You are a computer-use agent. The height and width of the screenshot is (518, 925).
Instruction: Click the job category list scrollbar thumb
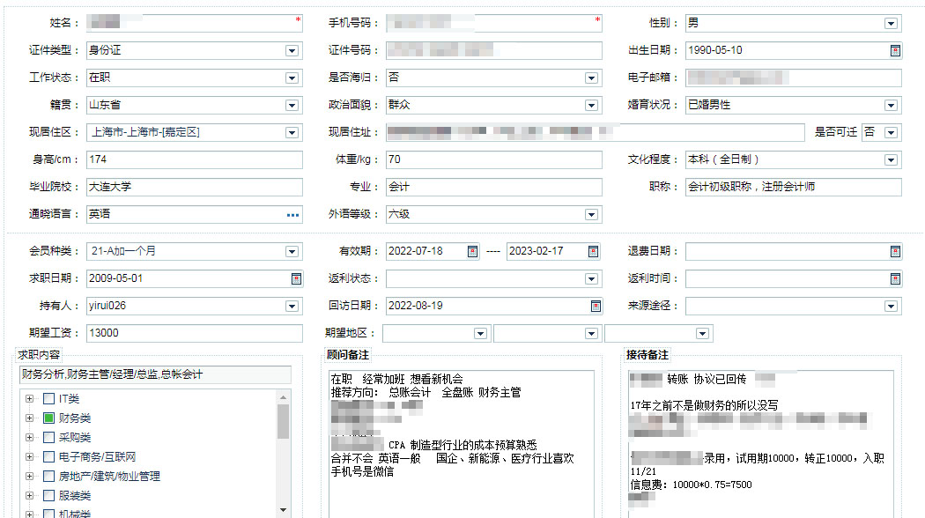click(x=283, y=421)
